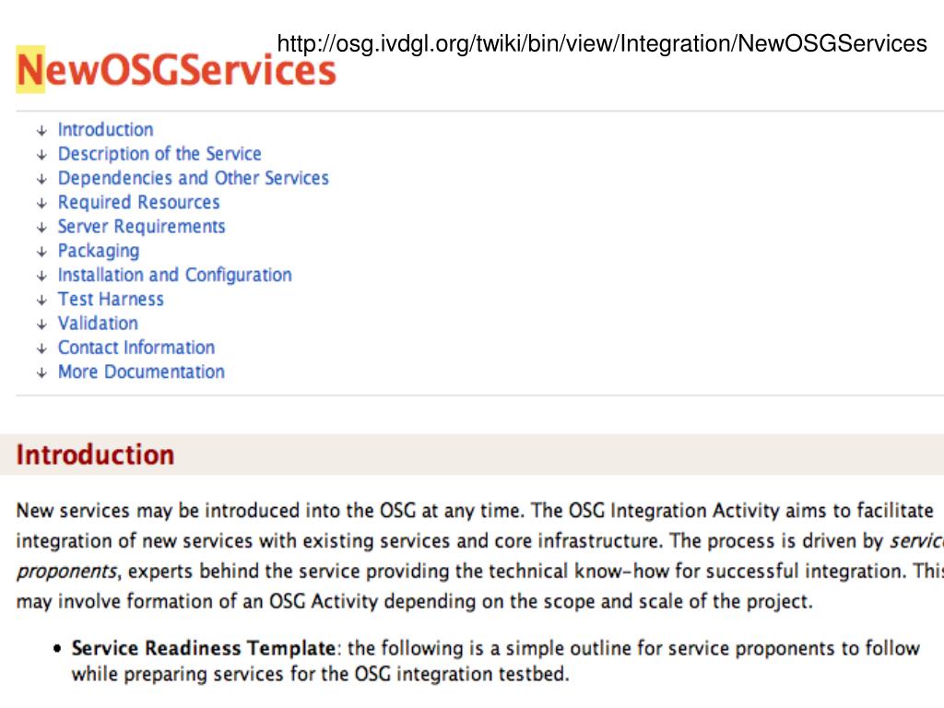
Task: Go to the Test Harness link
Action: 111,300
